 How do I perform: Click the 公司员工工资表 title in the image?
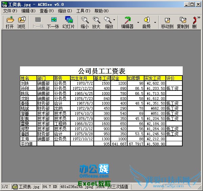coord(101,71)
